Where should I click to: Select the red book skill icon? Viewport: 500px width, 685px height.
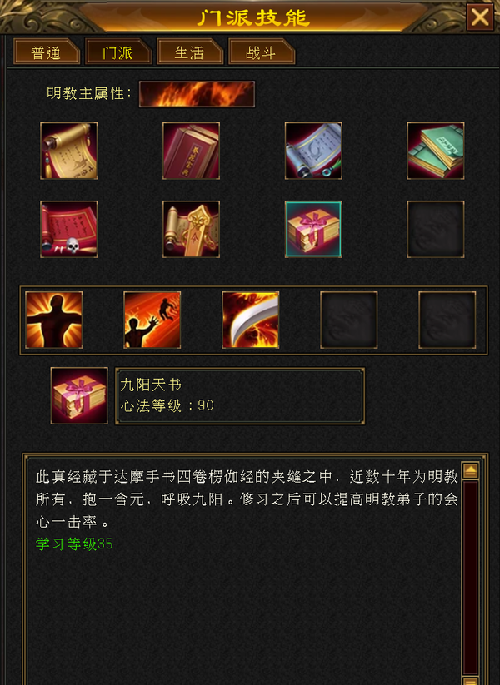191,151
